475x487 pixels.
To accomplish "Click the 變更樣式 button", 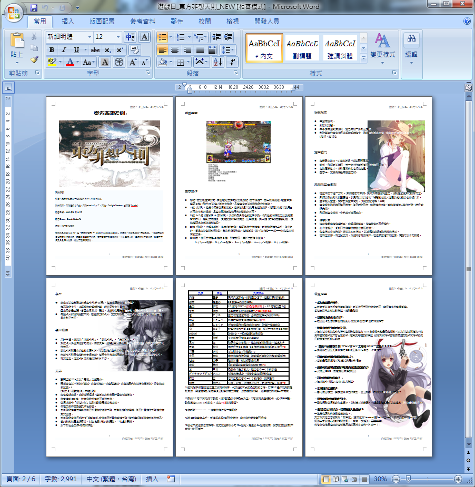I will [382, 46].
